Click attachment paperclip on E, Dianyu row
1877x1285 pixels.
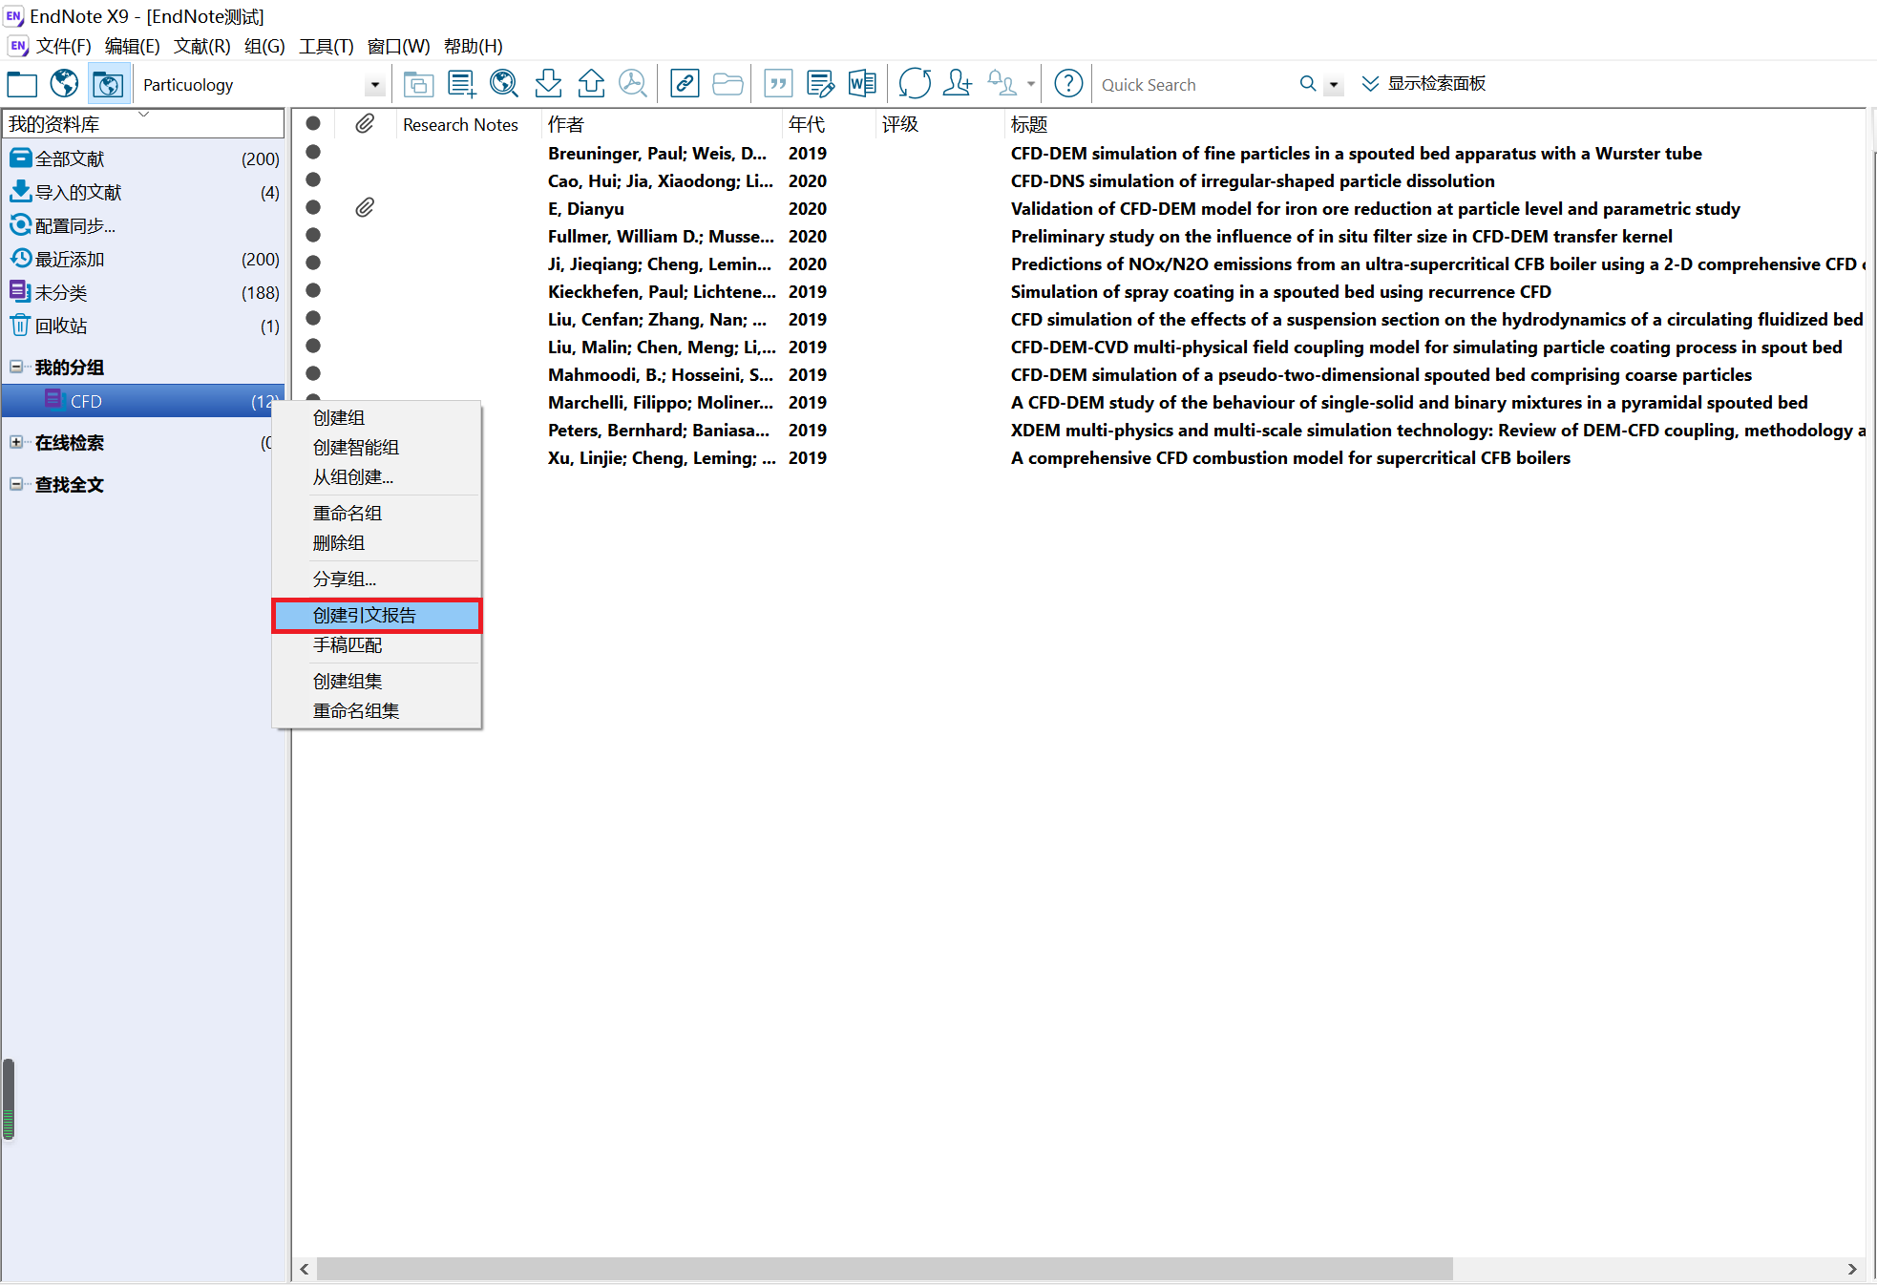coord(365,207)
